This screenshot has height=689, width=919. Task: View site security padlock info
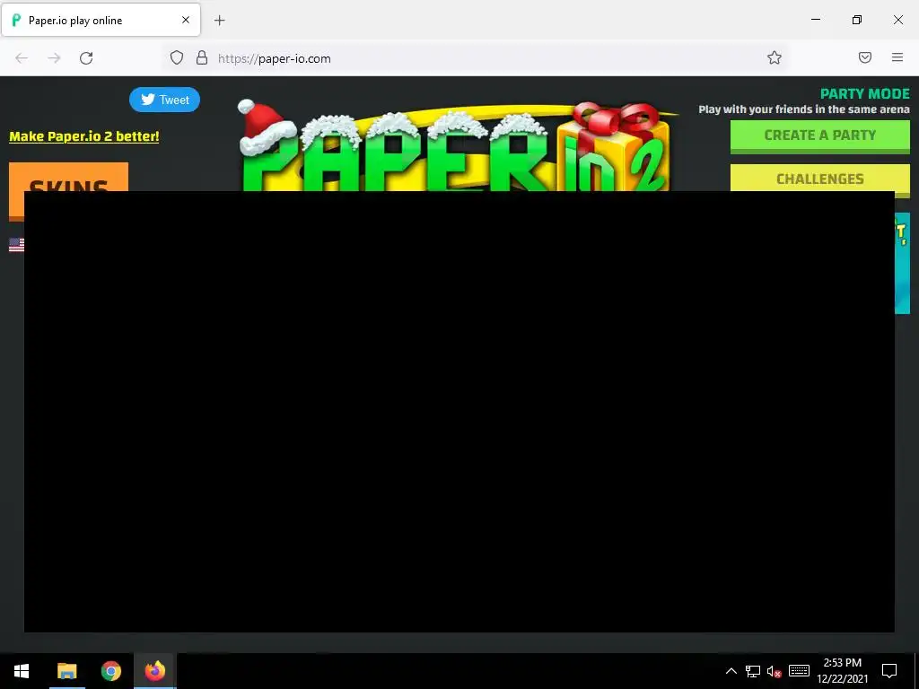[202, 57]
